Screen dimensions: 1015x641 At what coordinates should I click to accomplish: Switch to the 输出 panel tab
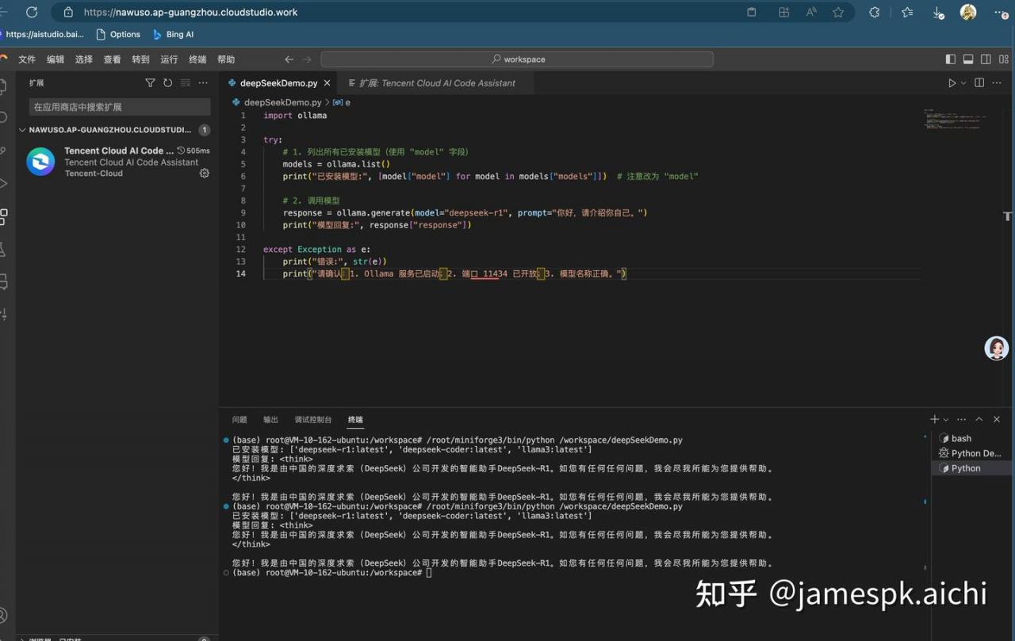tap(271, 420)
